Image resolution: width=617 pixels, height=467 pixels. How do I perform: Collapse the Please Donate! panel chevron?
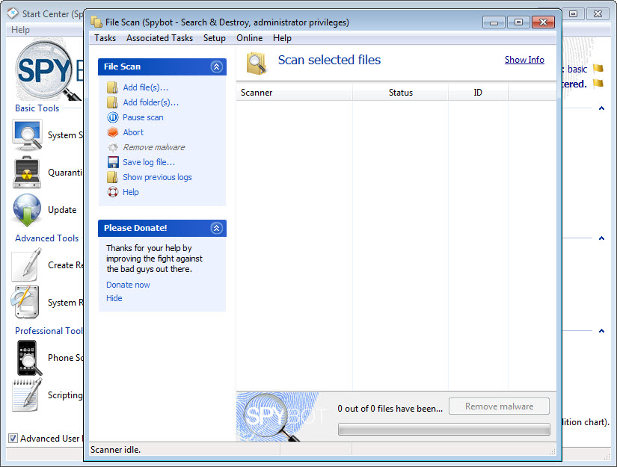pyautogui.click(x=216, y=228)
